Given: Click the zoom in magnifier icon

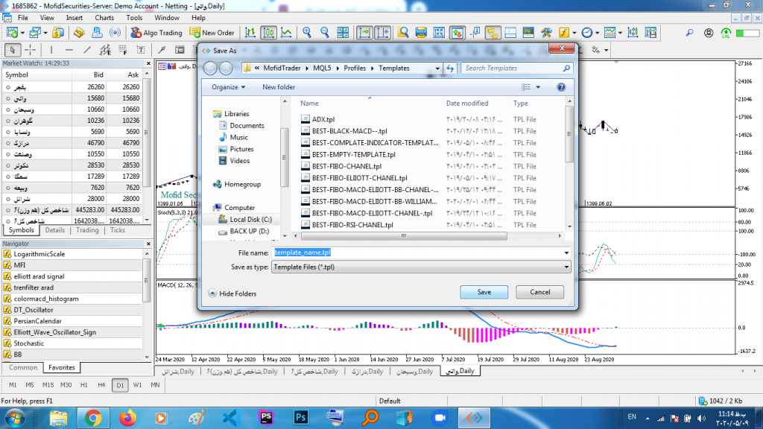Looking at the screenshot, I should coord(306,33).
